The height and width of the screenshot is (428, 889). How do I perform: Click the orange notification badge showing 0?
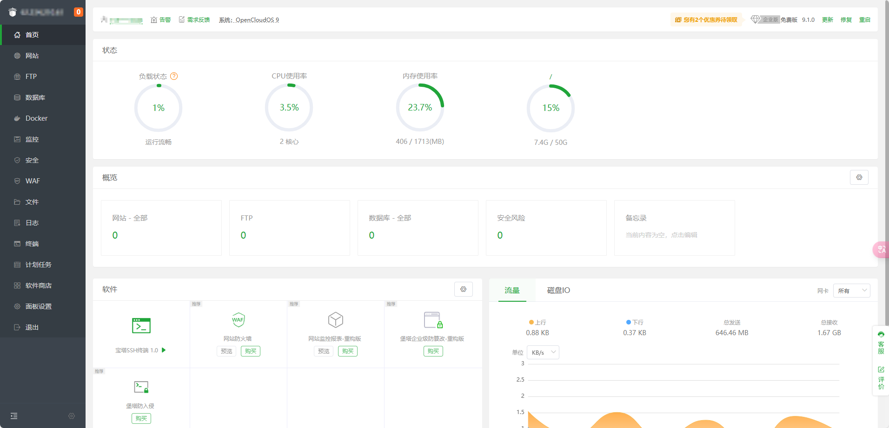point(79,12)
